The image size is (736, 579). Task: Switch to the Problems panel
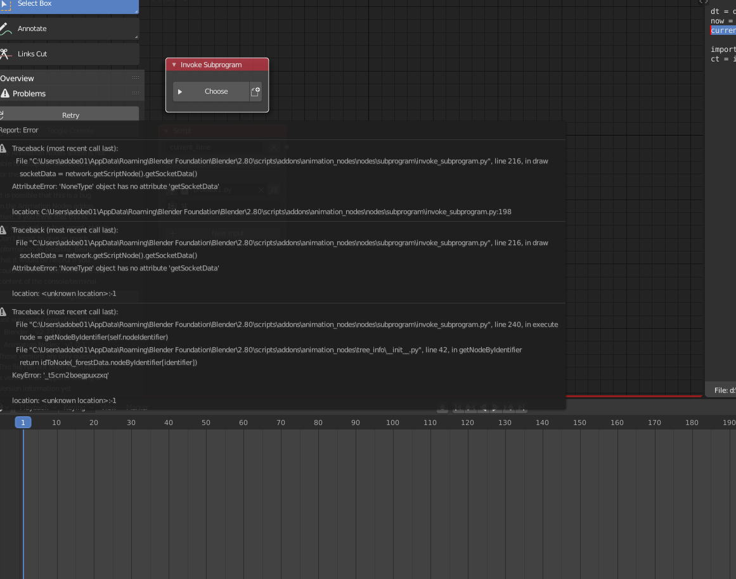[29, 93]
